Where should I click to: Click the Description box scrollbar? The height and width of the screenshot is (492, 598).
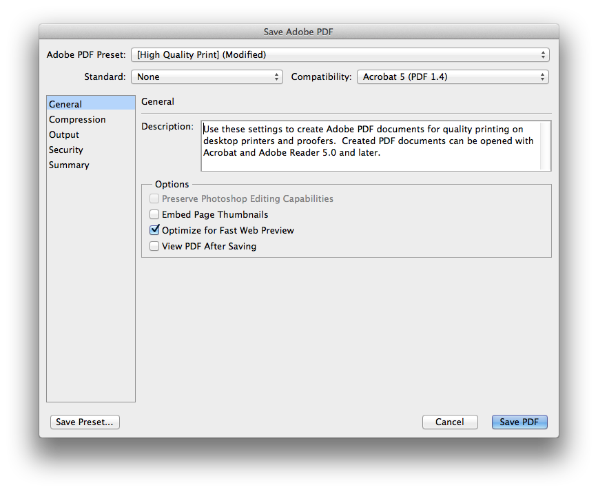(x=546, y=146)
